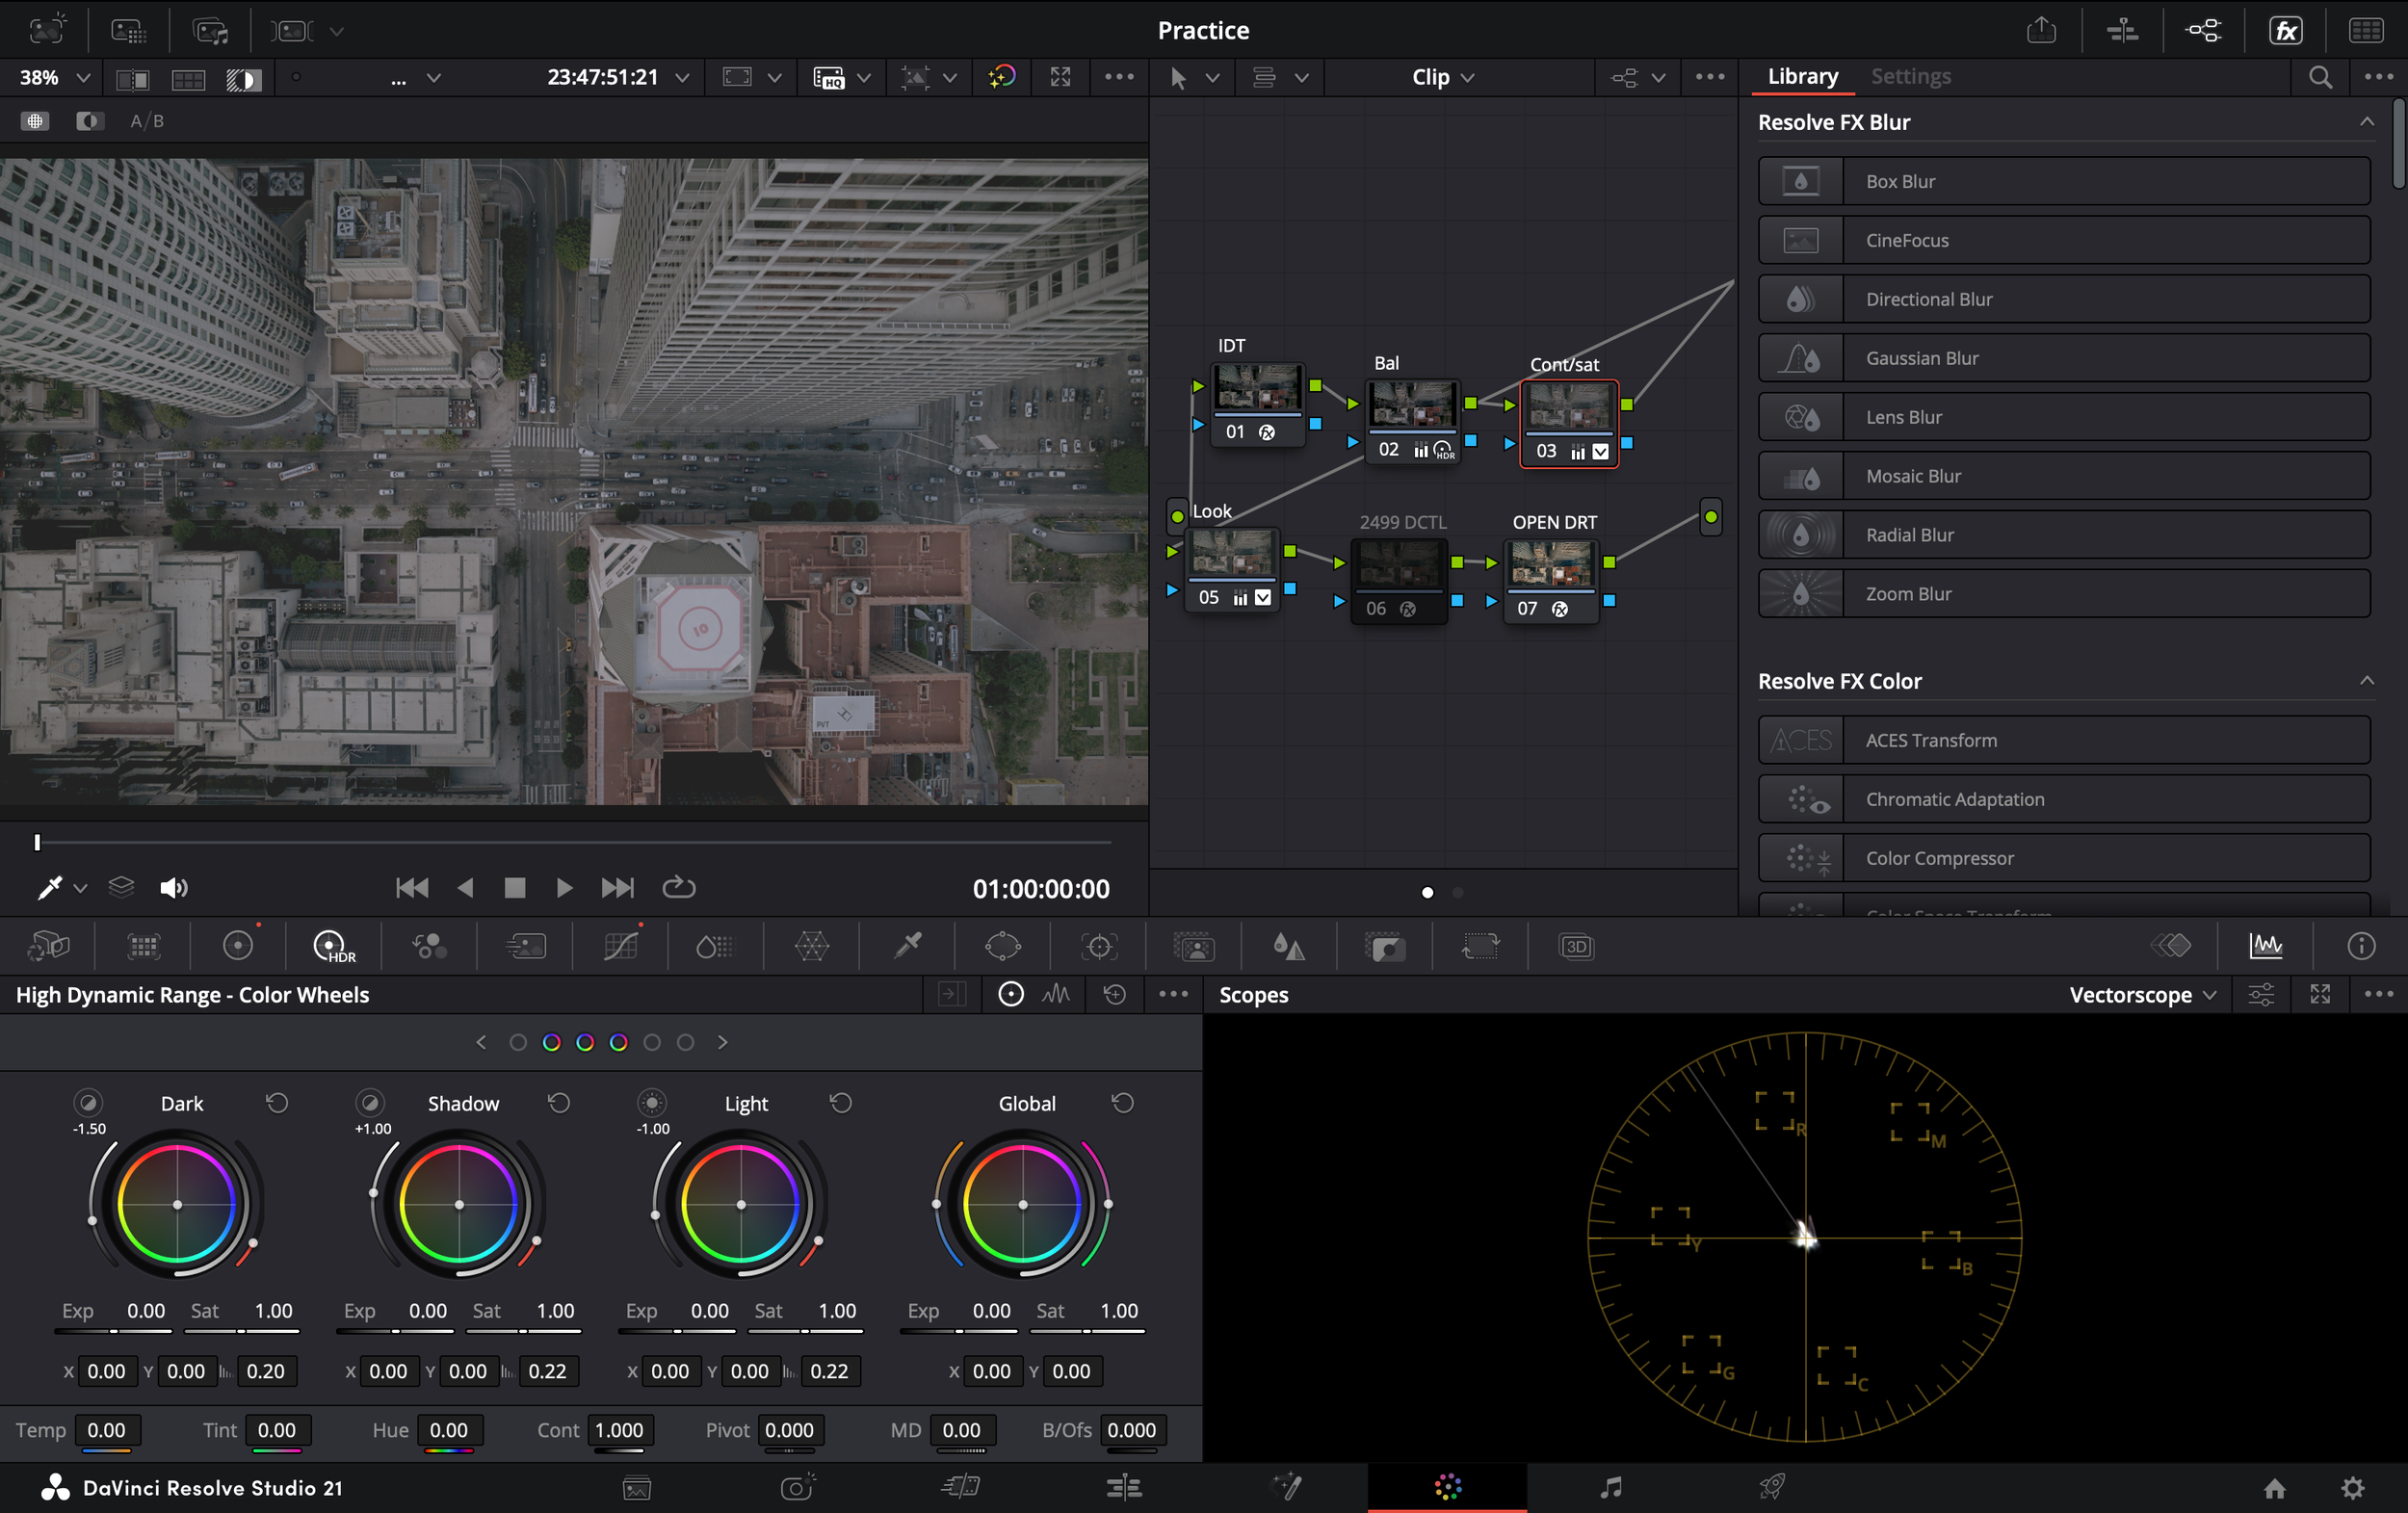Open the Color Warper palette
2408x1513 pixels.
point(812,946)
